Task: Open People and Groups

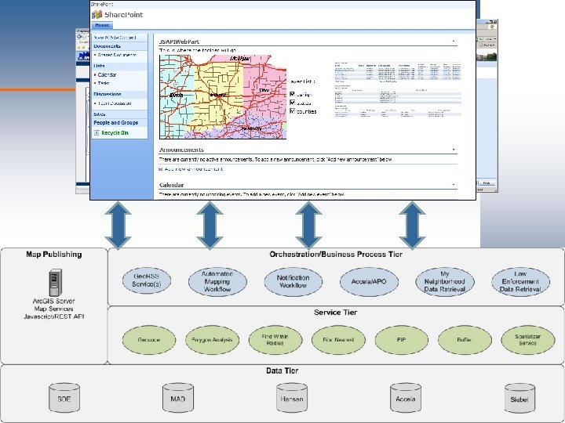Action: tap(115, 123)
